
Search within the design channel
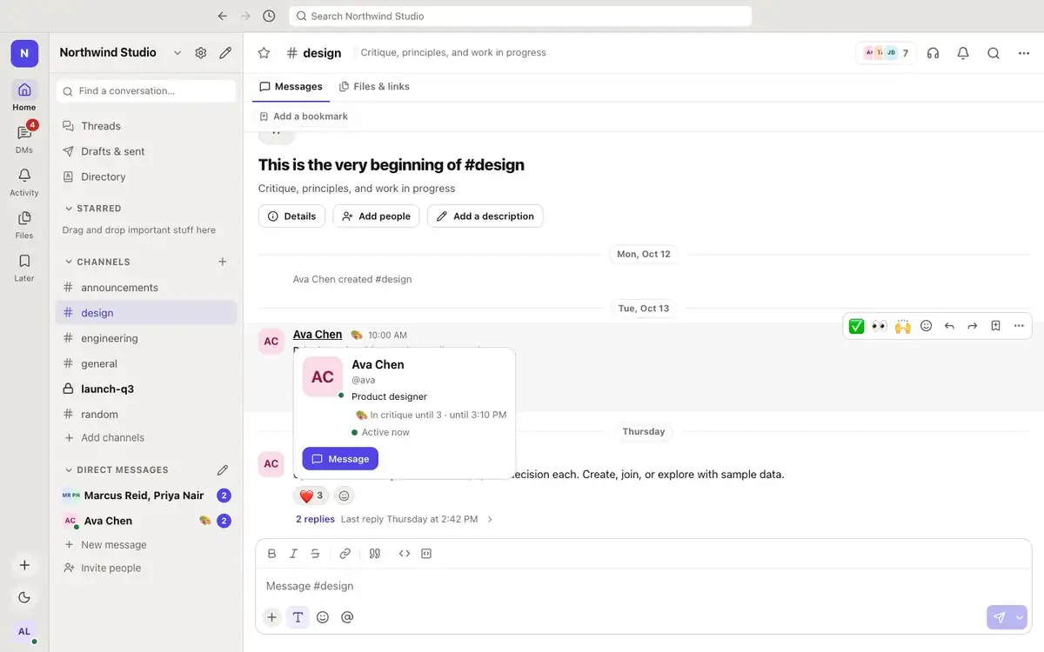tap(994, 53)
